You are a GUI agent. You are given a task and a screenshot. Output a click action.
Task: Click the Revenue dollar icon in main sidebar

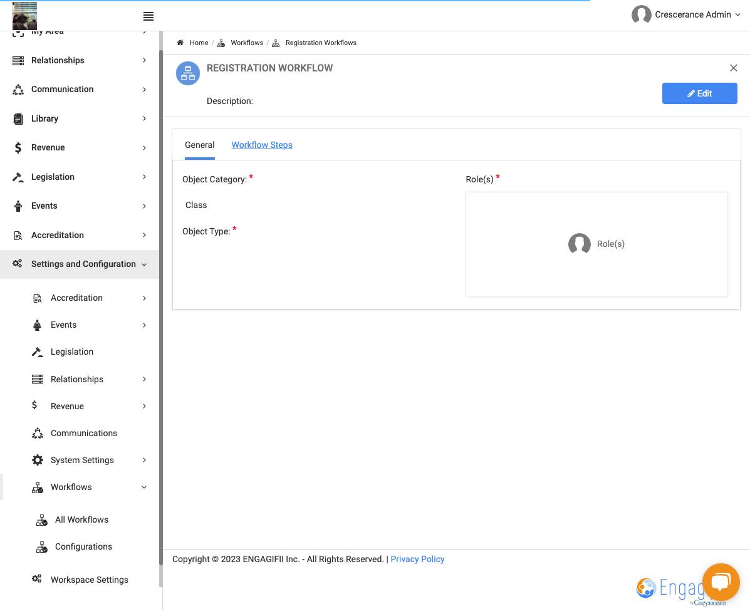[x=18, y=148]
